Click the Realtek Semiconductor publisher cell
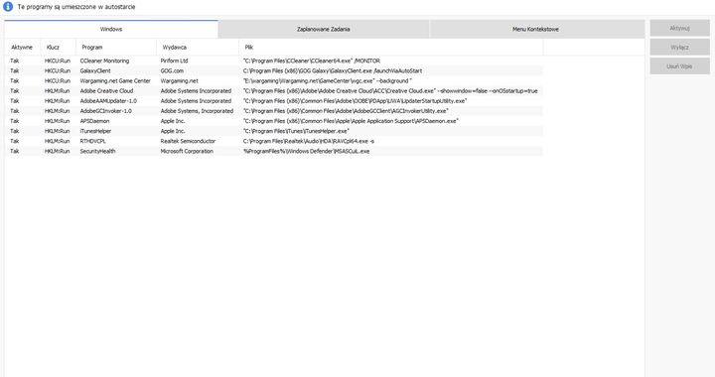This screenshot has height=377, width=715. coord(188,141)
